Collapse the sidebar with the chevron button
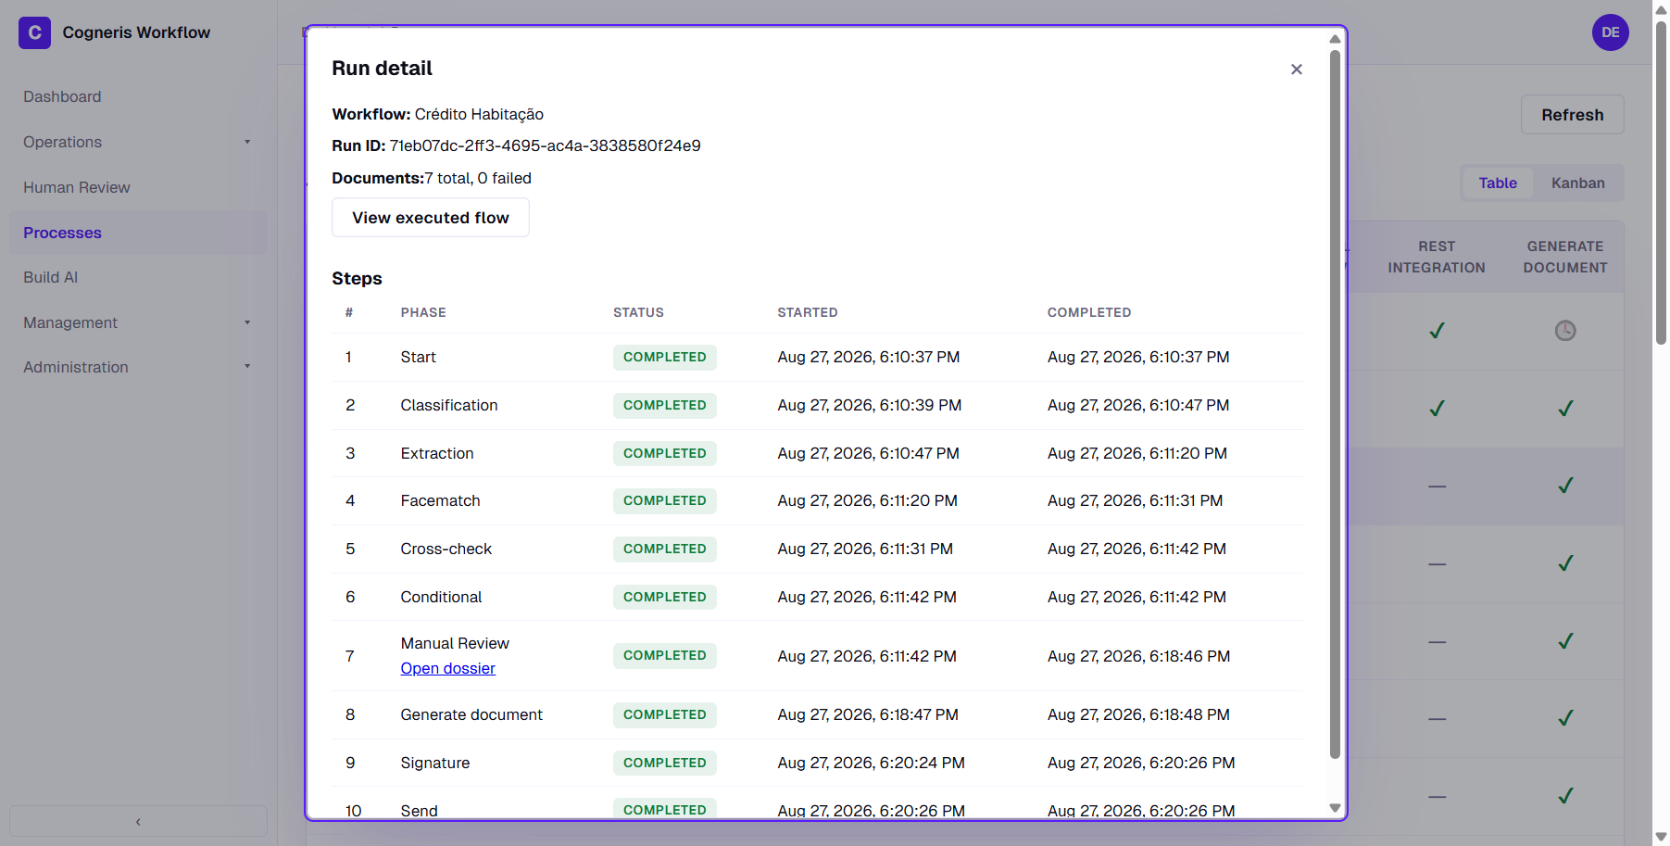This screenshot has width=1670, height=846. (x=138, y=821)
